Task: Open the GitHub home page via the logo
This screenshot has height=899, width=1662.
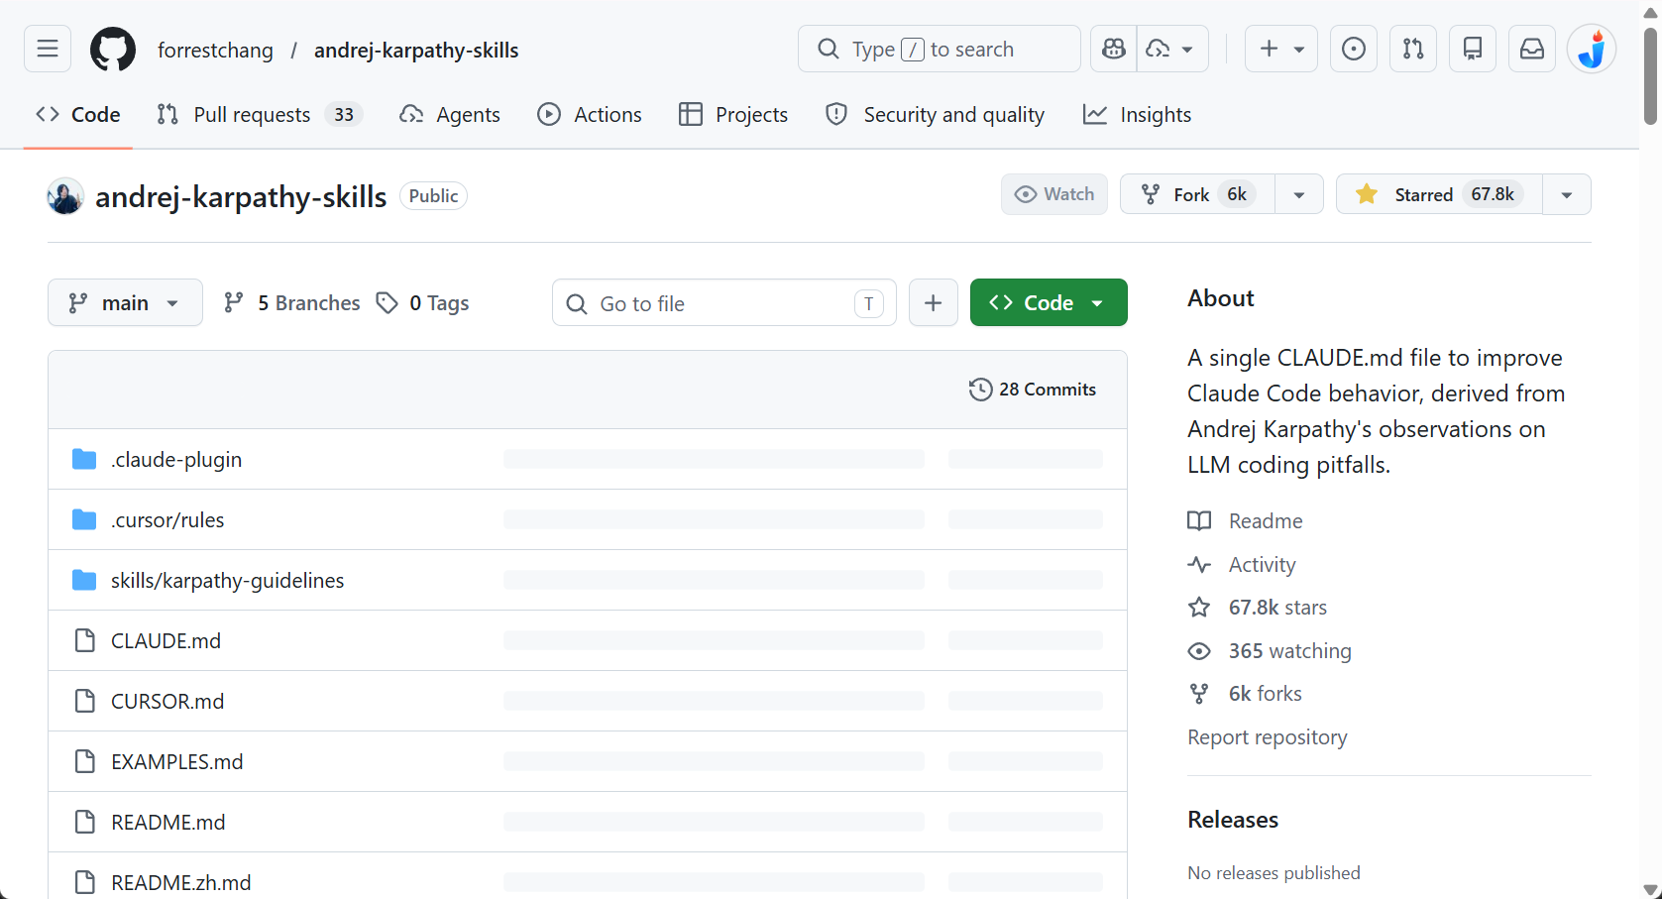Action: tap(112, 49)
